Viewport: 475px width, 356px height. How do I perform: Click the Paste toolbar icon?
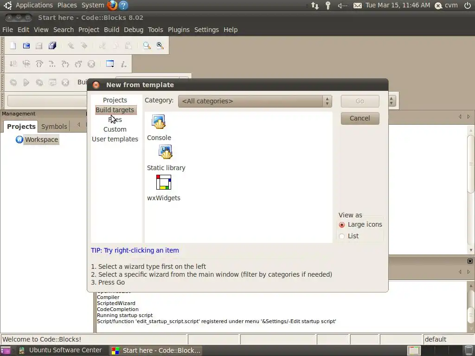[x=128, y=45]
